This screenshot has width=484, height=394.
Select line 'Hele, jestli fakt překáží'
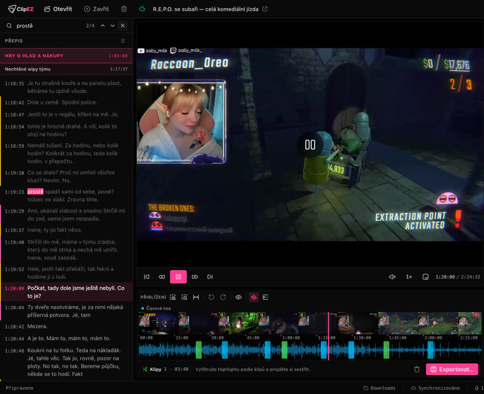click(x=67, y=273)
